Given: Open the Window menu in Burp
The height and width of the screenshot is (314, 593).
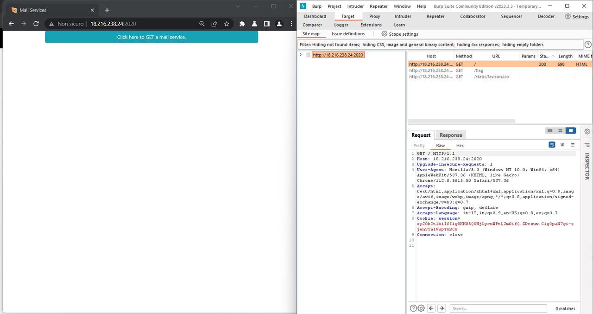Looking at the screenshot, I should 402,6.
